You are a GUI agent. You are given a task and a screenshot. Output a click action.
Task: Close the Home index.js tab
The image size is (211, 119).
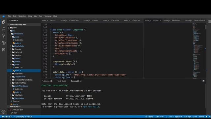point(160,20)
